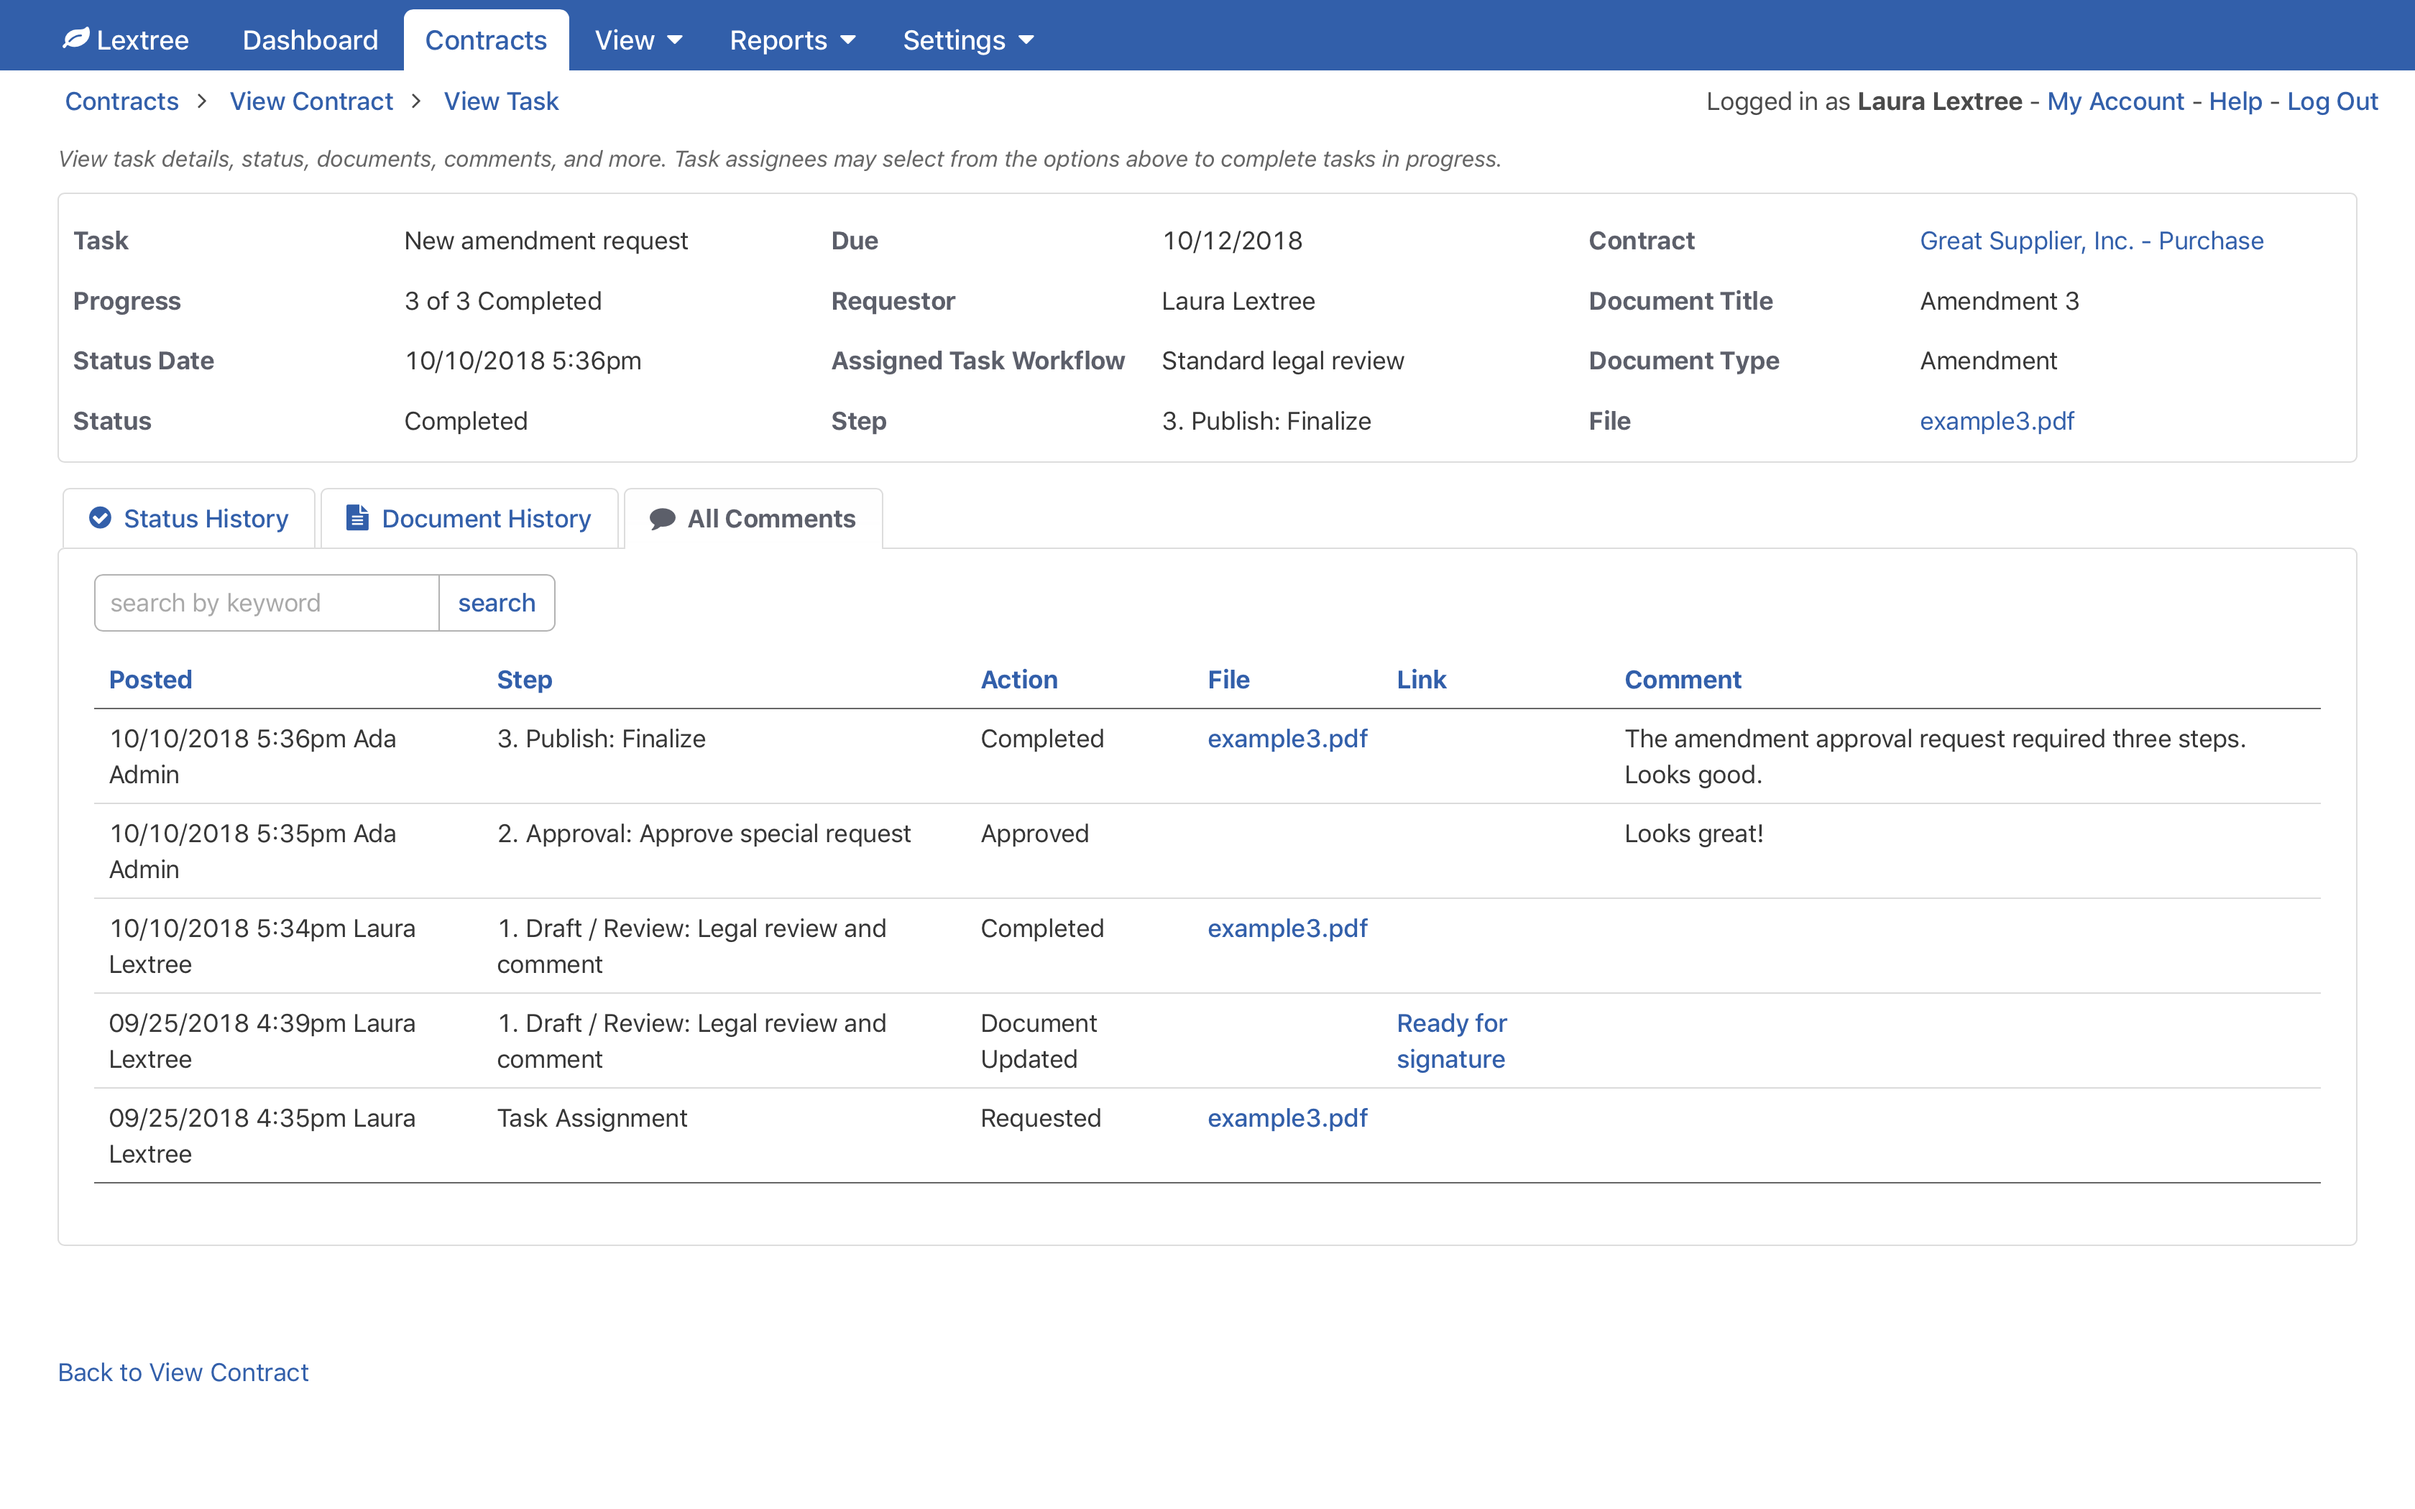This screenshot has width=2415, height=1509.
Task: Select the All Comments tab
Action: (753, 518)
